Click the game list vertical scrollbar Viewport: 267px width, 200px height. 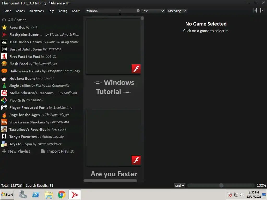coord(142,18)
